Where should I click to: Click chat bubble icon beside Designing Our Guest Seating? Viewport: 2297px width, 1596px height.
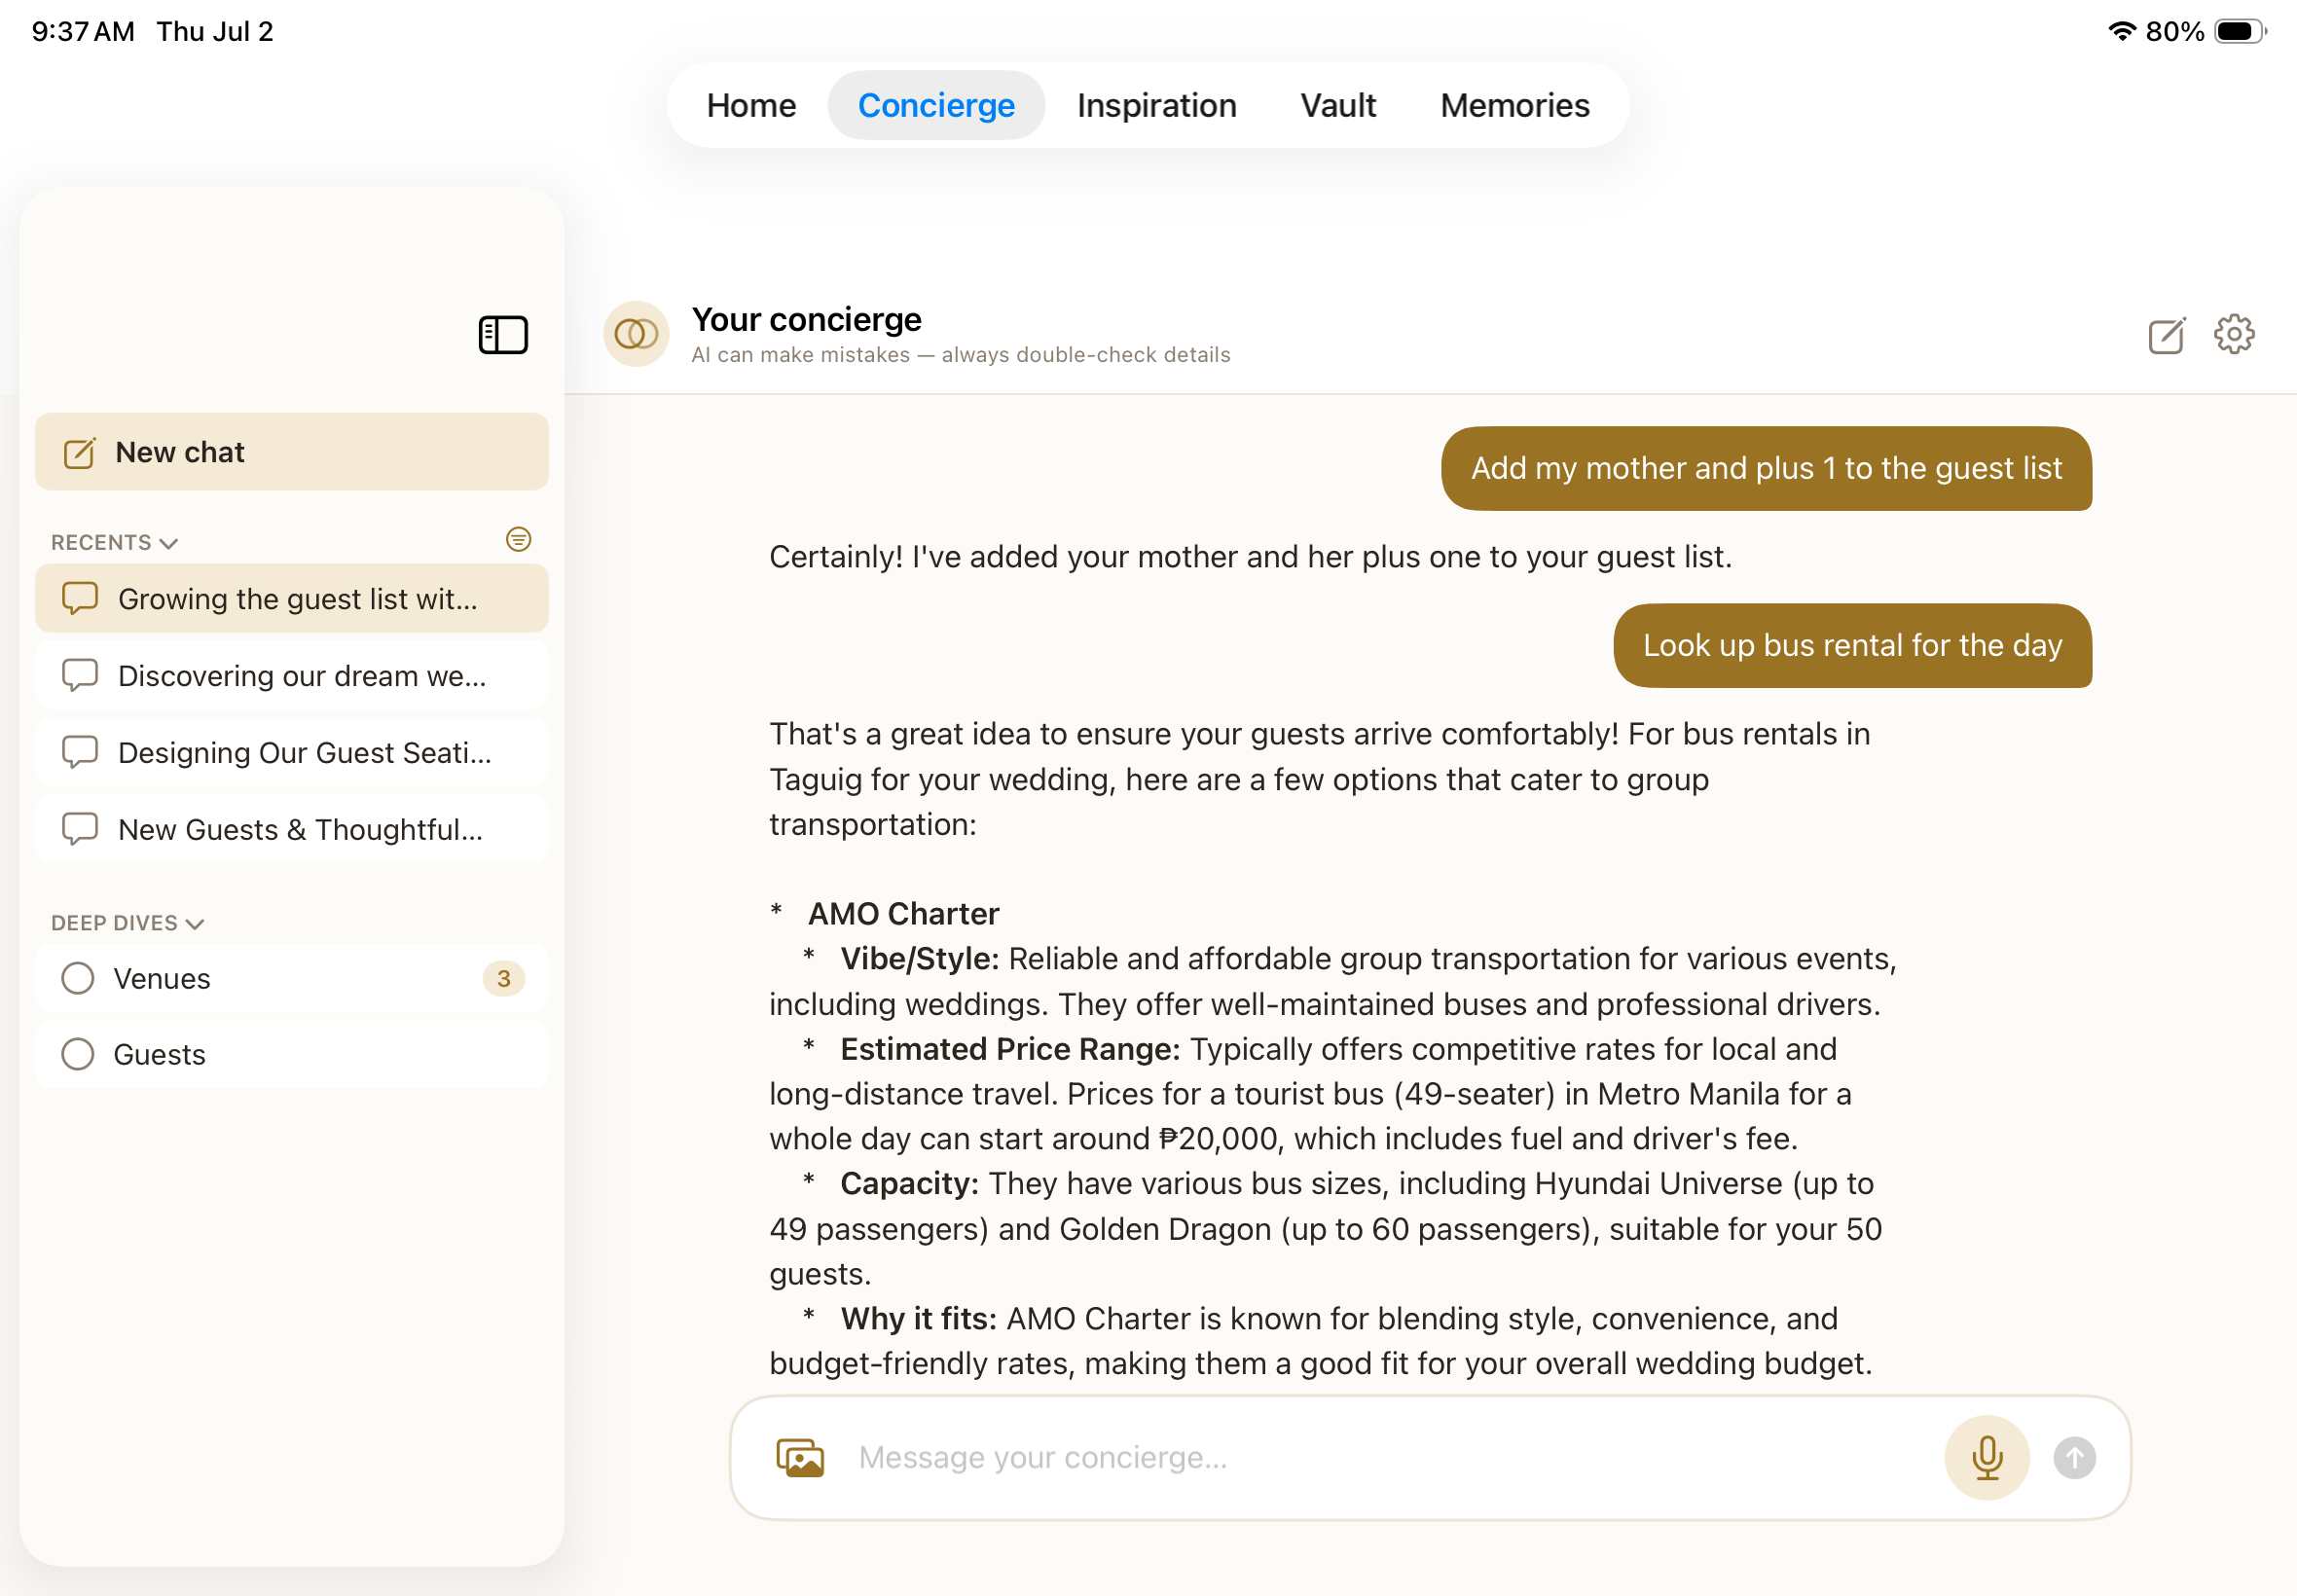pyautogui.click(x=80, y=752)
